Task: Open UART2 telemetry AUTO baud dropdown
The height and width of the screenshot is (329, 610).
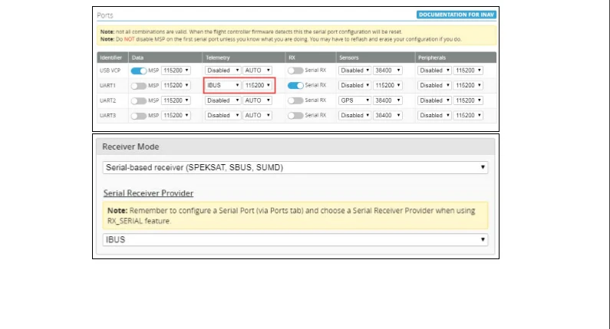Action: click(x=257, y=100)
